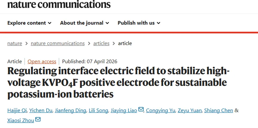Expand the Publish with us menu
Image resolution: width=258 pixels, height=128 pixels.
pos(139,23)
